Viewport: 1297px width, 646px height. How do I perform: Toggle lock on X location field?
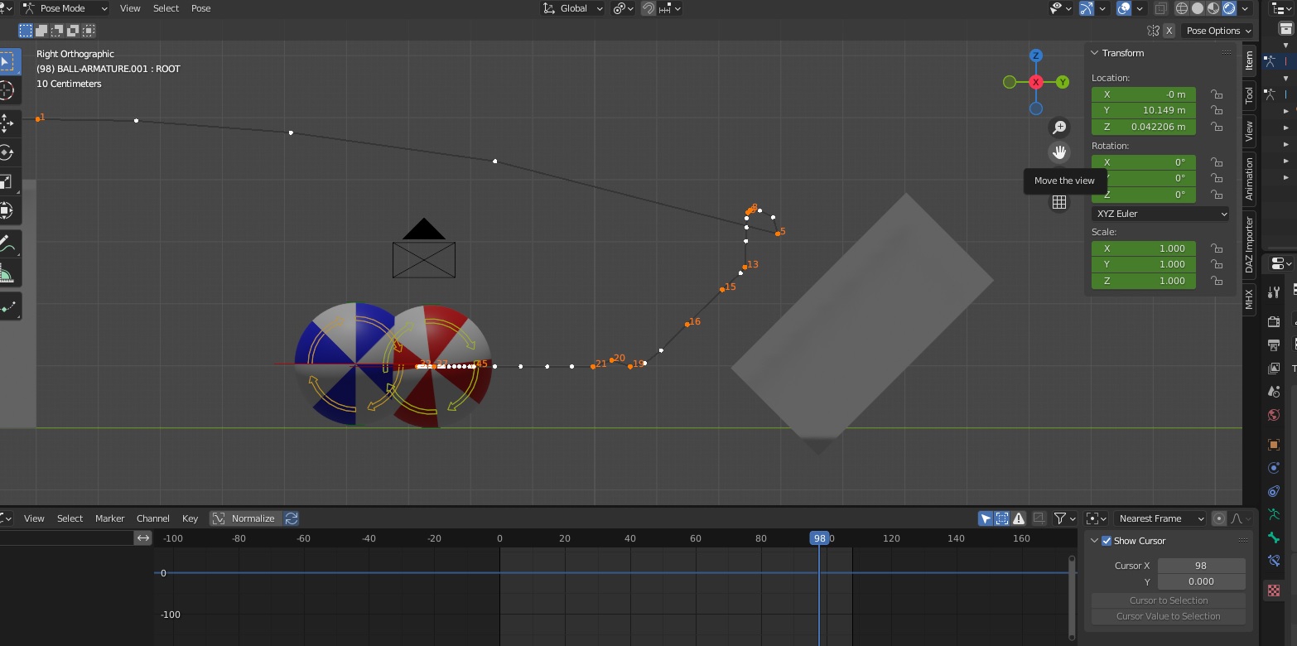(1216, 94)
